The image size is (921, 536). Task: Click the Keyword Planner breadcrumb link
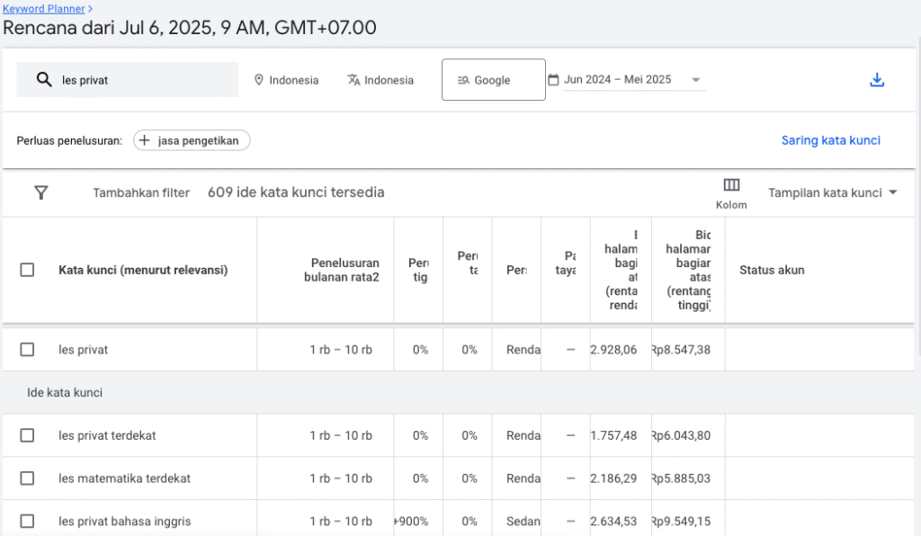[43, 9]
